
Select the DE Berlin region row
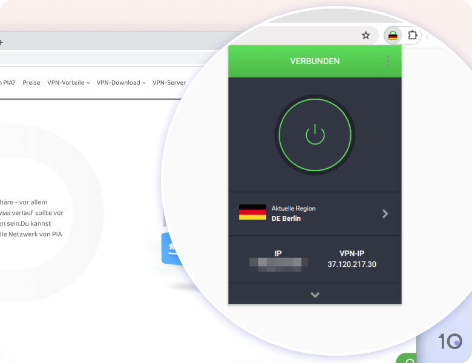click(x=315, y=214)
